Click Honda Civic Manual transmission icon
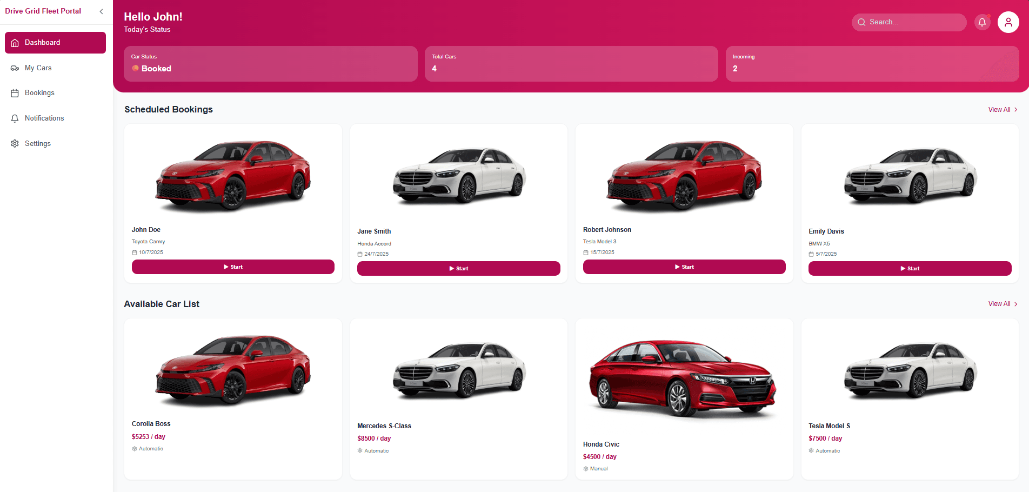Viewport: 1029px width, 492px height. point(586,469)
